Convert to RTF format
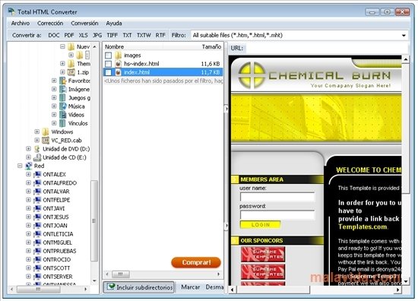The height and width of the screenshot is (301, 418). [x=160, y=35]
